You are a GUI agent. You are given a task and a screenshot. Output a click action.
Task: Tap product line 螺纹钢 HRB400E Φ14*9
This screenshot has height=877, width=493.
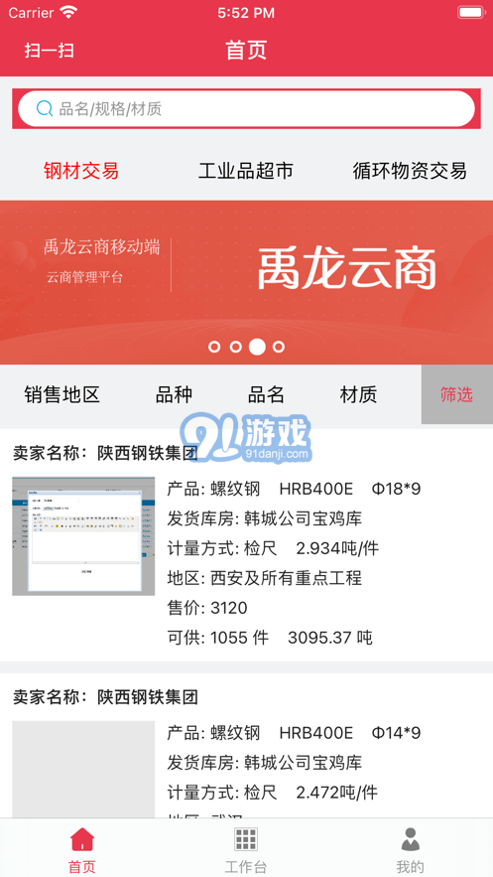pyautogui.click(x=294, y=733)
